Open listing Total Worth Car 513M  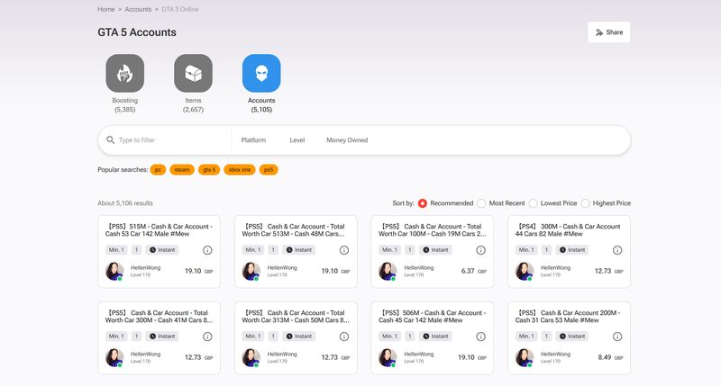[294, 230]
